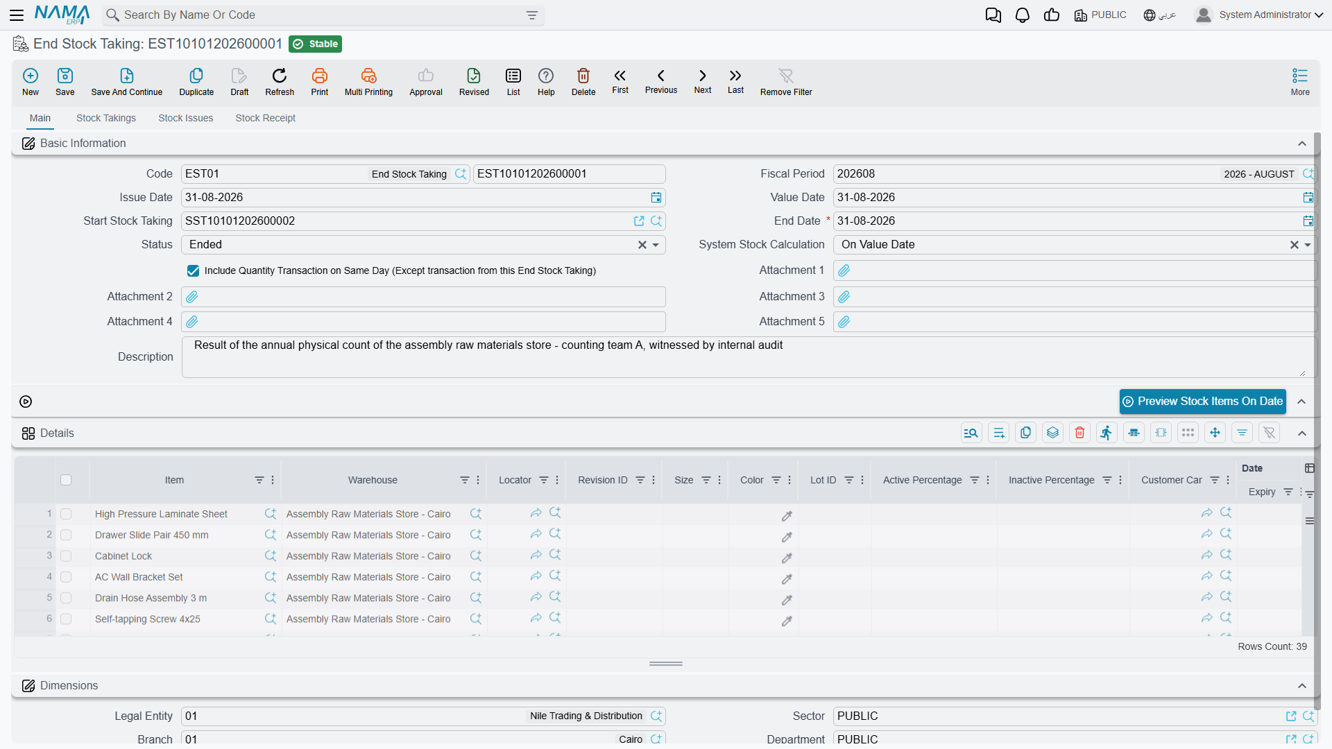Viewport: 1332px width, 749px height.
Task: Go to Next record
Action: click(x=703, y=81)
